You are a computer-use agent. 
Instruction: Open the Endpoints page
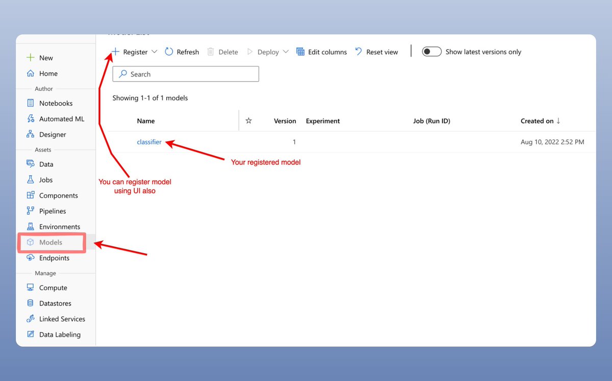[55, 258]
